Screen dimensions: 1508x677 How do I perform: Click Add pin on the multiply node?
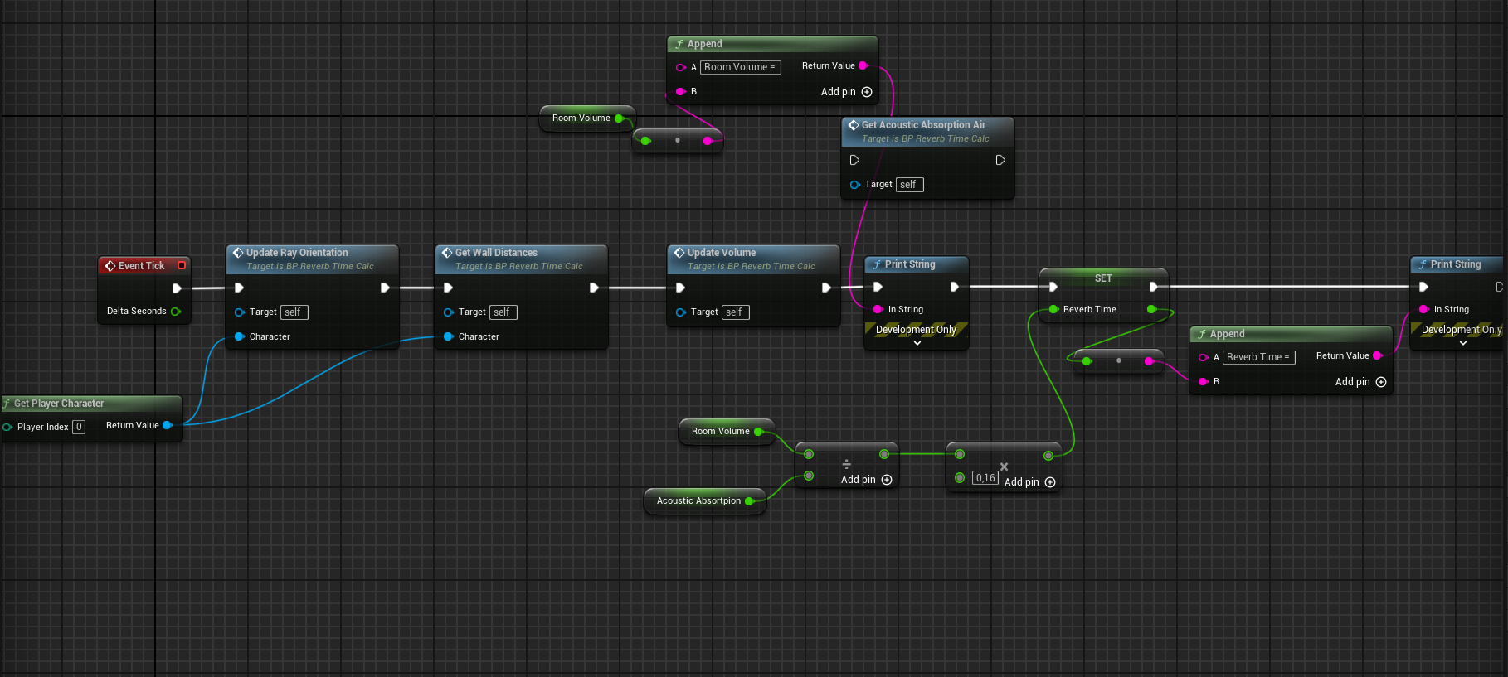point(1049,482)
